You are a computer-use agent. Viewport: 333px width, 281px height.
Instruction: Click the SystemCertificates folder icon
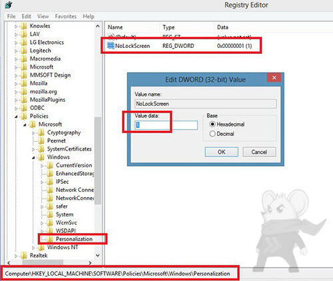pyautogui.click(x=41, y=149)
